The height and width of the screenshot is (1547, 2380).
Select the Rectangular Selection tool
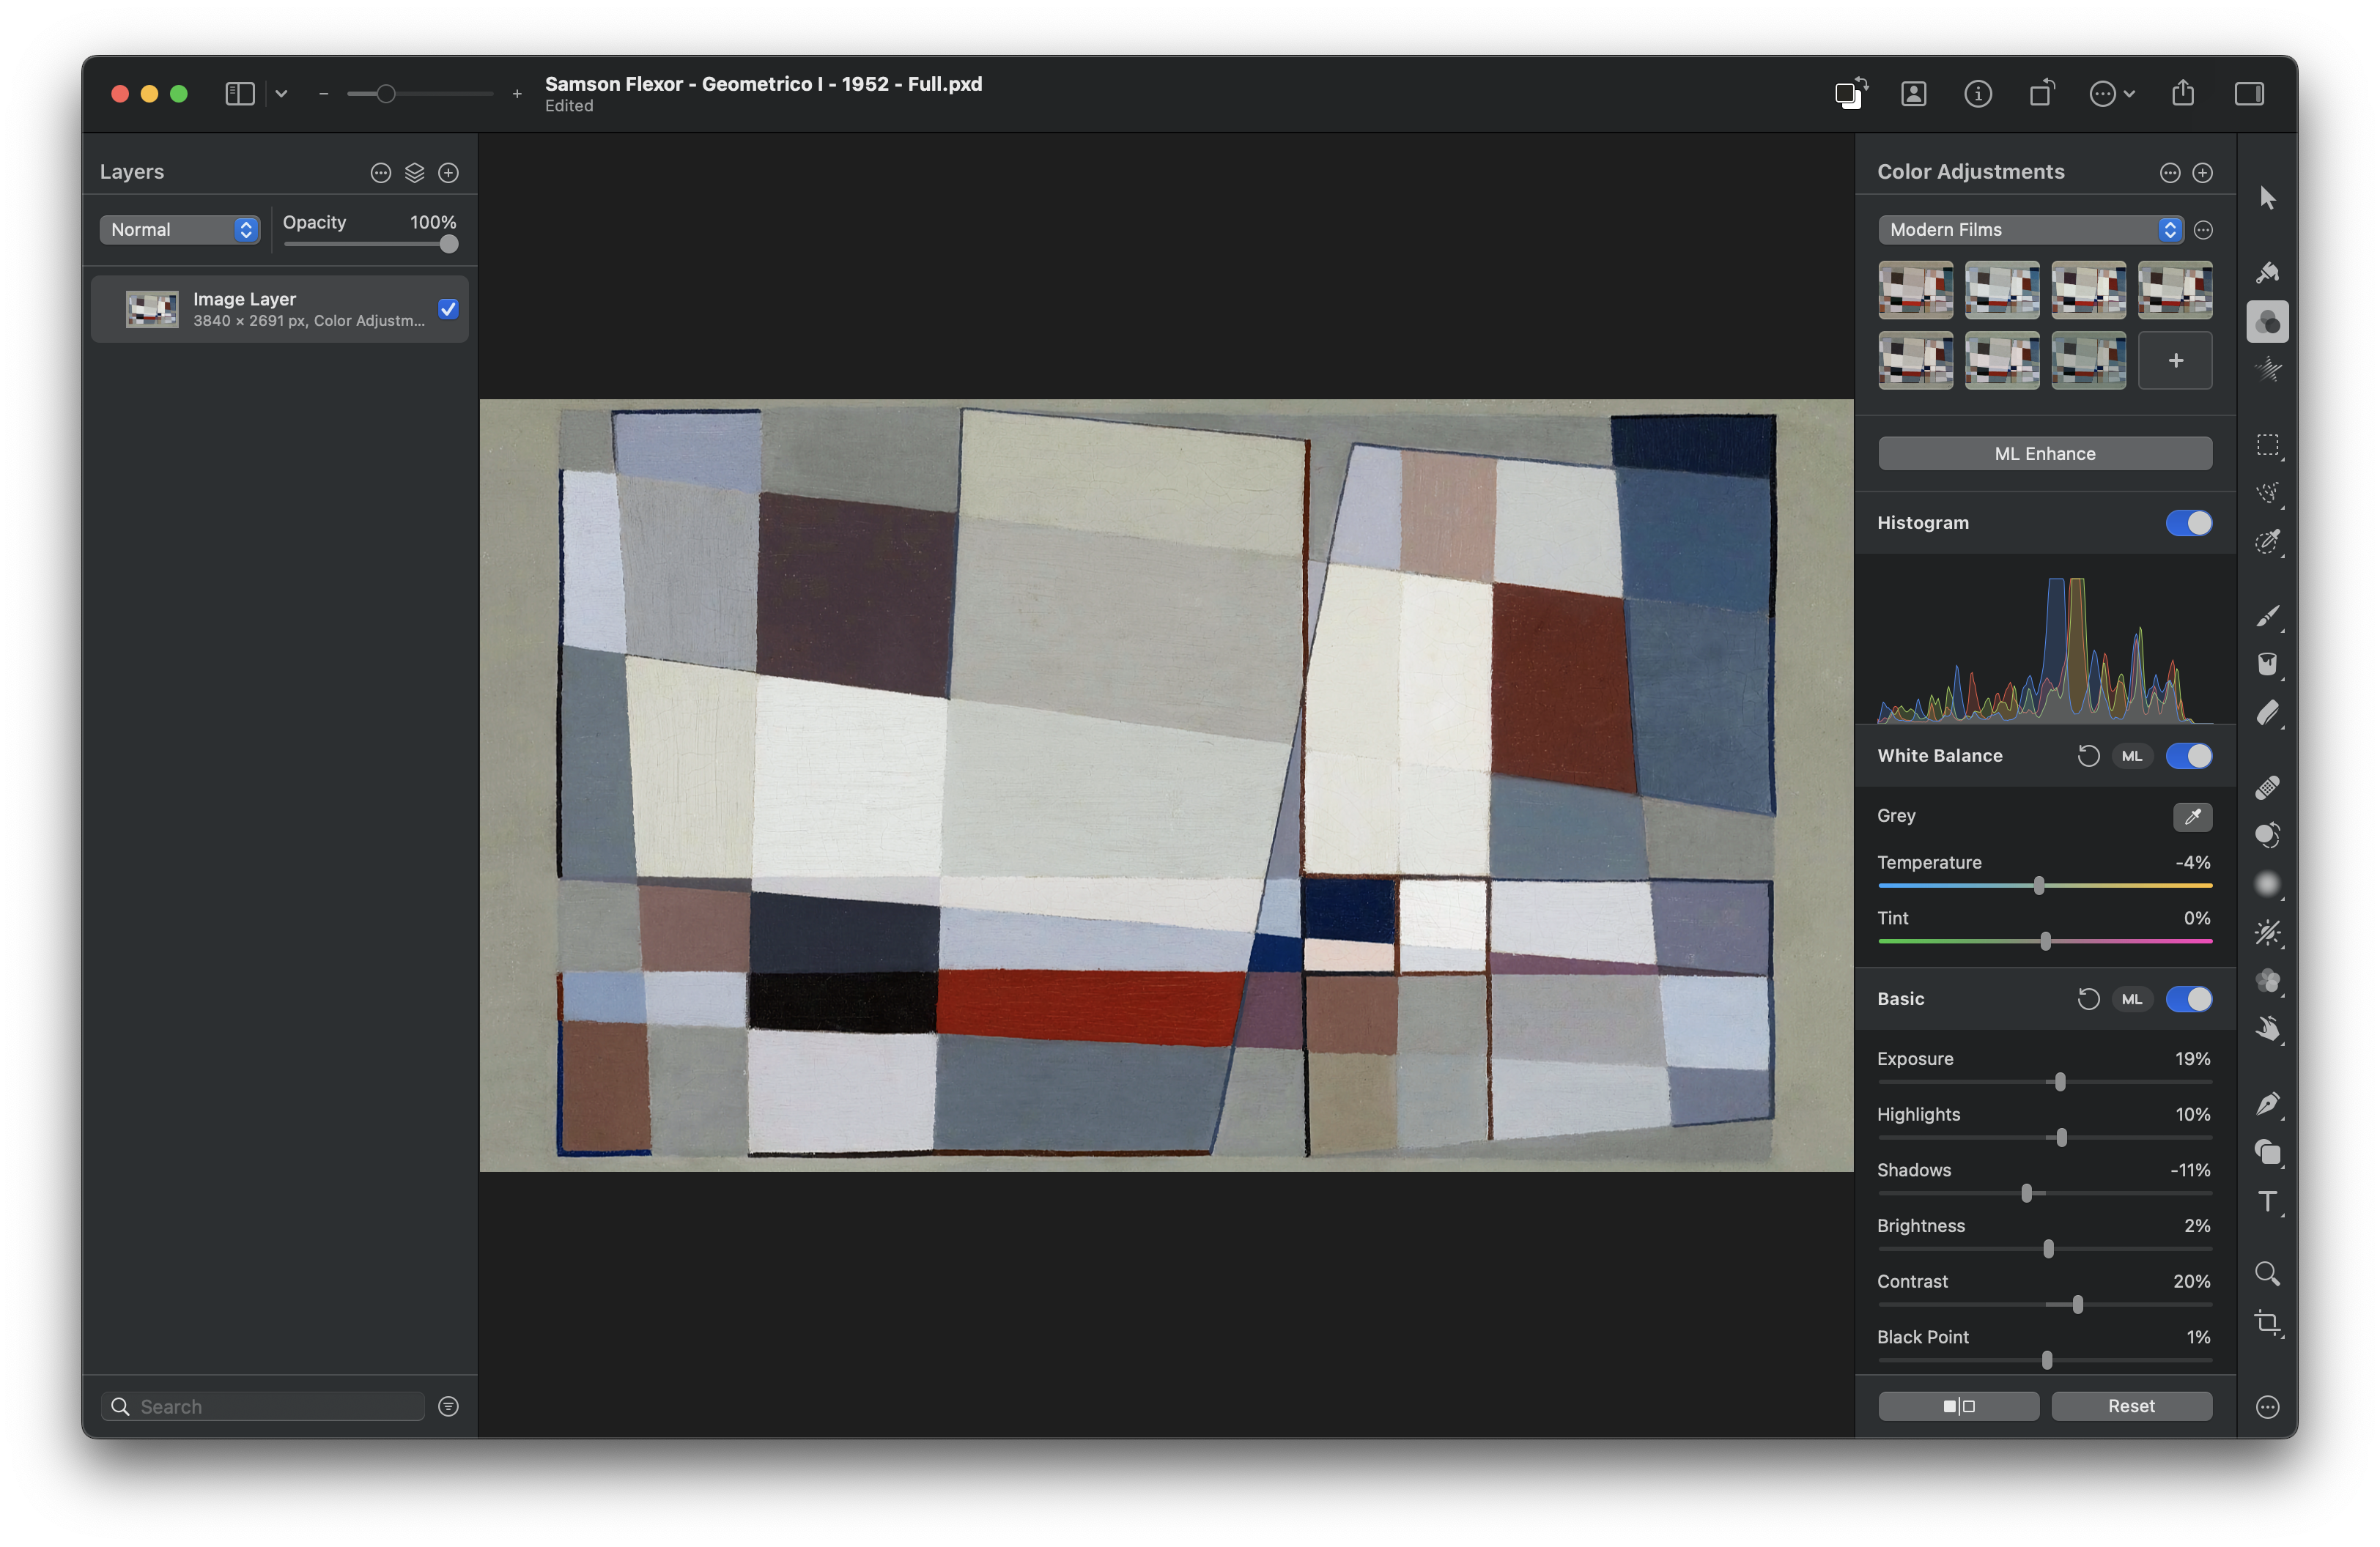coord(2267,445)
